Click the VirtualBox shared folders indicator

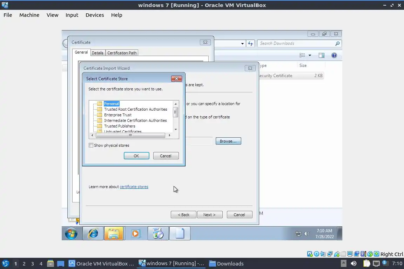point(343,254)
